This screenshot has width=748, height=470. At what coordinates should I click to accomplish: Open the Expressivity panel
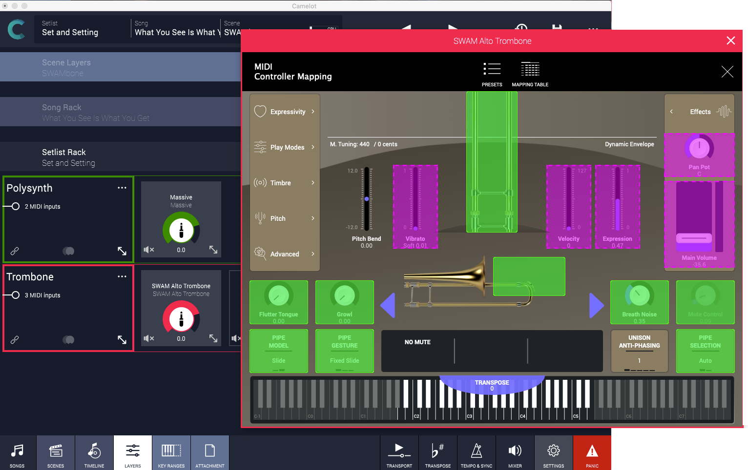[x=285, y=112]
